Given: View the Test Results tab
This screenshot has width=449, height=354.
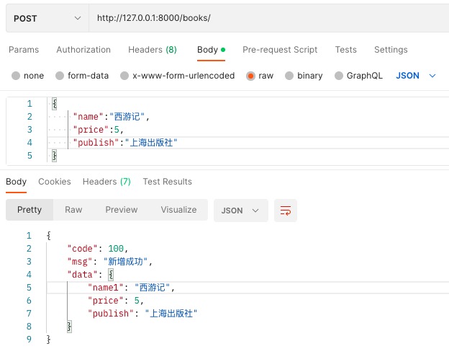Looking at the screenshot, I should point(167,182).
